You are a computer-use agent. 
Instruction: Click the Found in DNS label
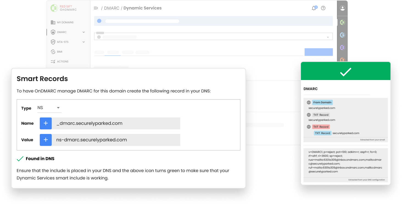click(40, 159)
